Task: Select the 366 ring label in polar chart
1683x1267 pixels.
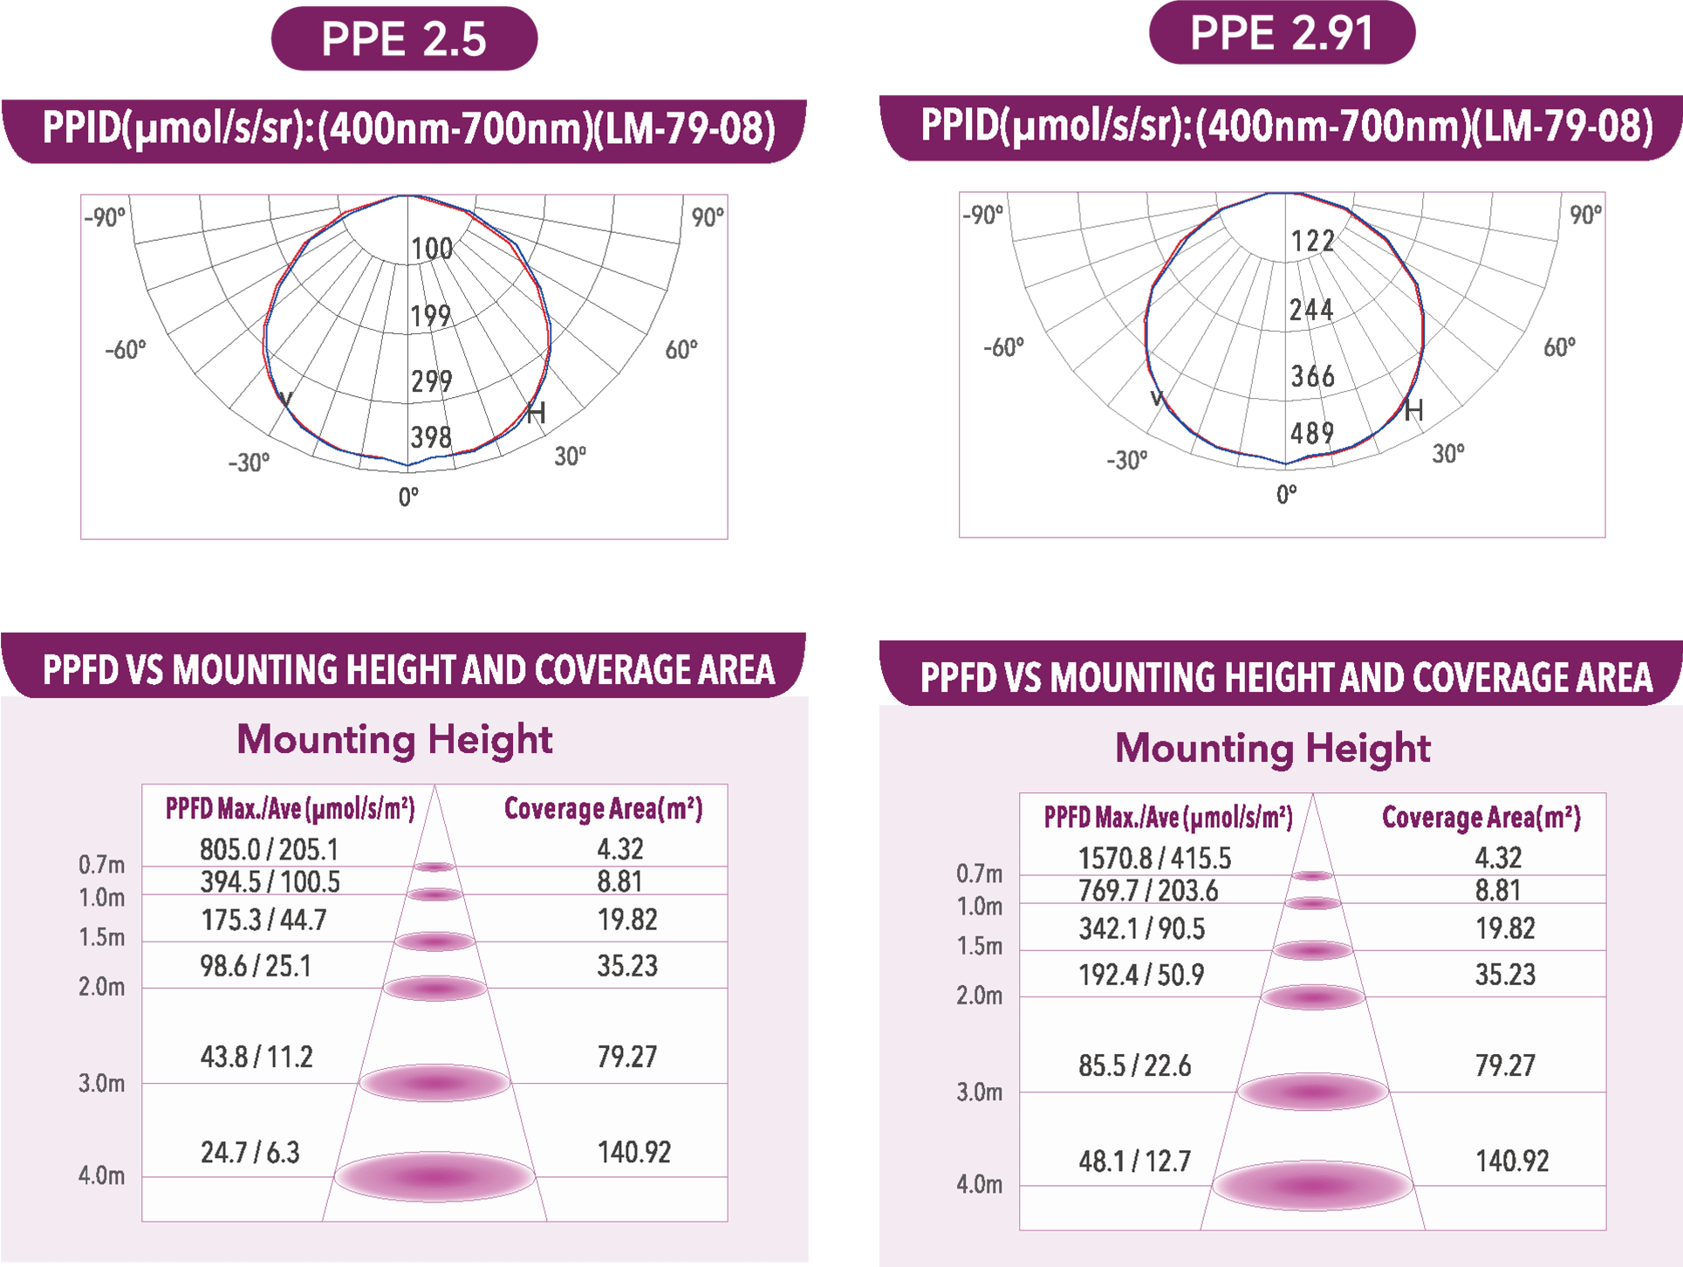Action: 1312,377
